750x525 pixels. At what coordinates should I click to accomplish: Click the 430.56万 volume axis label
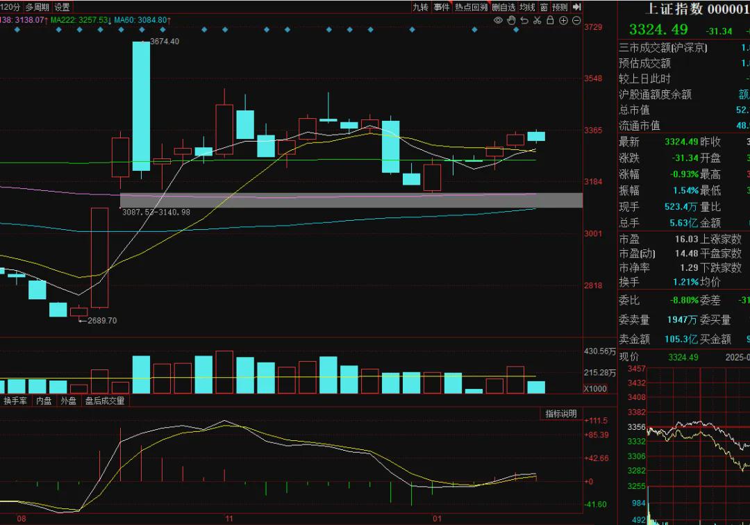(600, 351)
